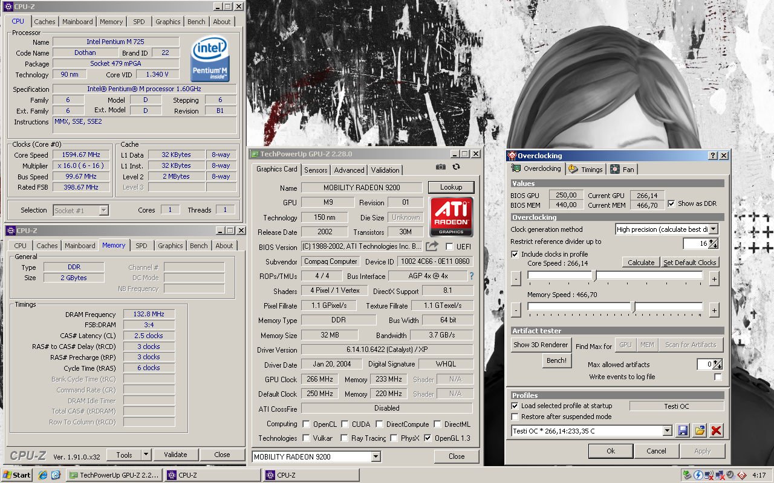Screen dimensions: 774x483
Task: Open the GPU selection dropdown in GPU-Z
Action: 376,457
